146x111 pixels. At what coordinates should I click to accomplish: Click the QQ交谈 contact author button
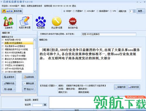click(12, 11)
